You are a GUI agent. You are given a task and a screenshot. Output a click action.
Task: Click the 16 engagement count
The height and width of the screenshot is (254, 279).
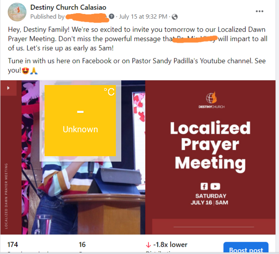click(82, 244)
